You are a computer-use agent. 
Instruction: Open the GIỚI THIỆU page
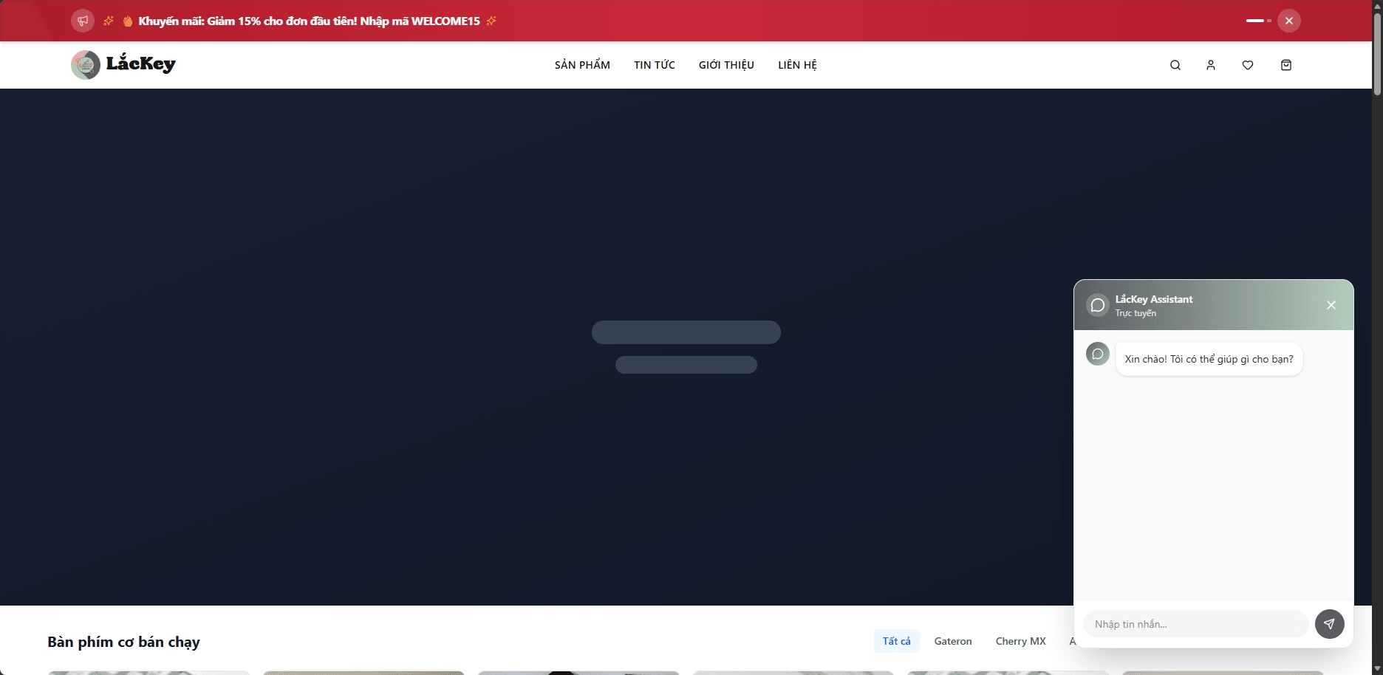click(x=726, y=65)
